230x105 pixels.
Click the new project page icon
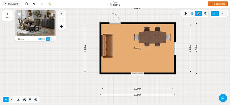26,4
